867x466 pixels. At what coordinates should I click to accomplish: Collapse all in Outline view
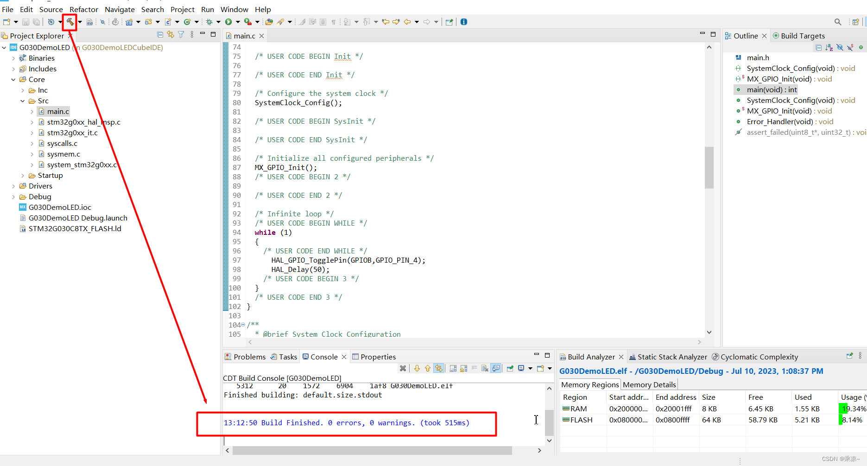click(x=819, y=47)
